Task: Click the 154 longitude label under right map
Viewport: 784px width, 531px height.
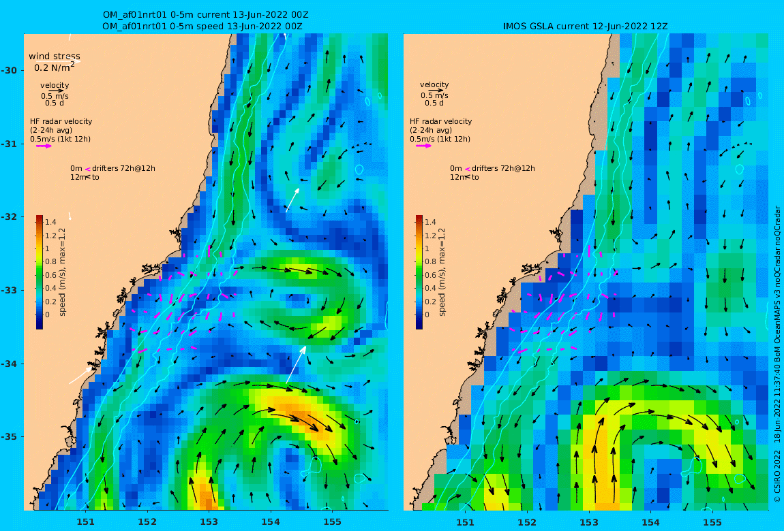Action: point(650,522)
